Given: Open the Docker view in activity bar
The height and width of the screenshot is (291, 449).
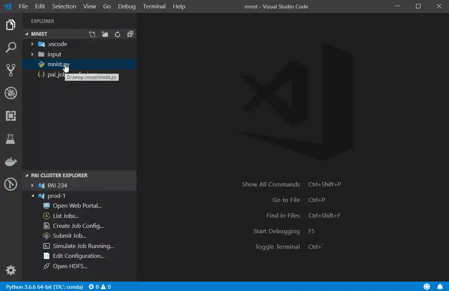Looking at the screenshot, I should coord(11,162).
